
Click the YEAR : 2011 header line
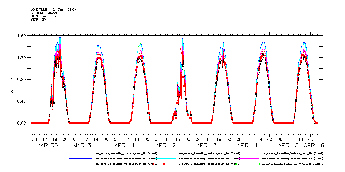point(40,19)
